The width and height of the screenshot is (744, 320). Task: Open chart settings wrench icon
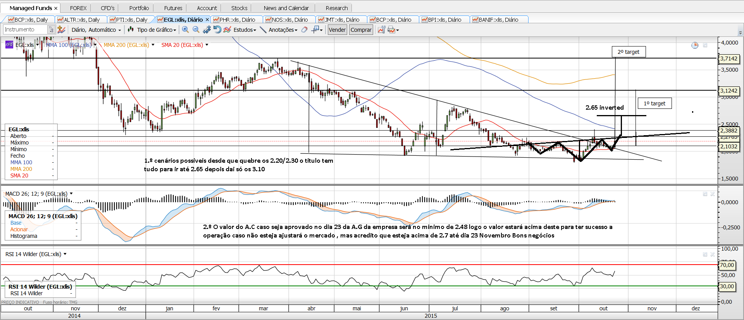point(381,29)
